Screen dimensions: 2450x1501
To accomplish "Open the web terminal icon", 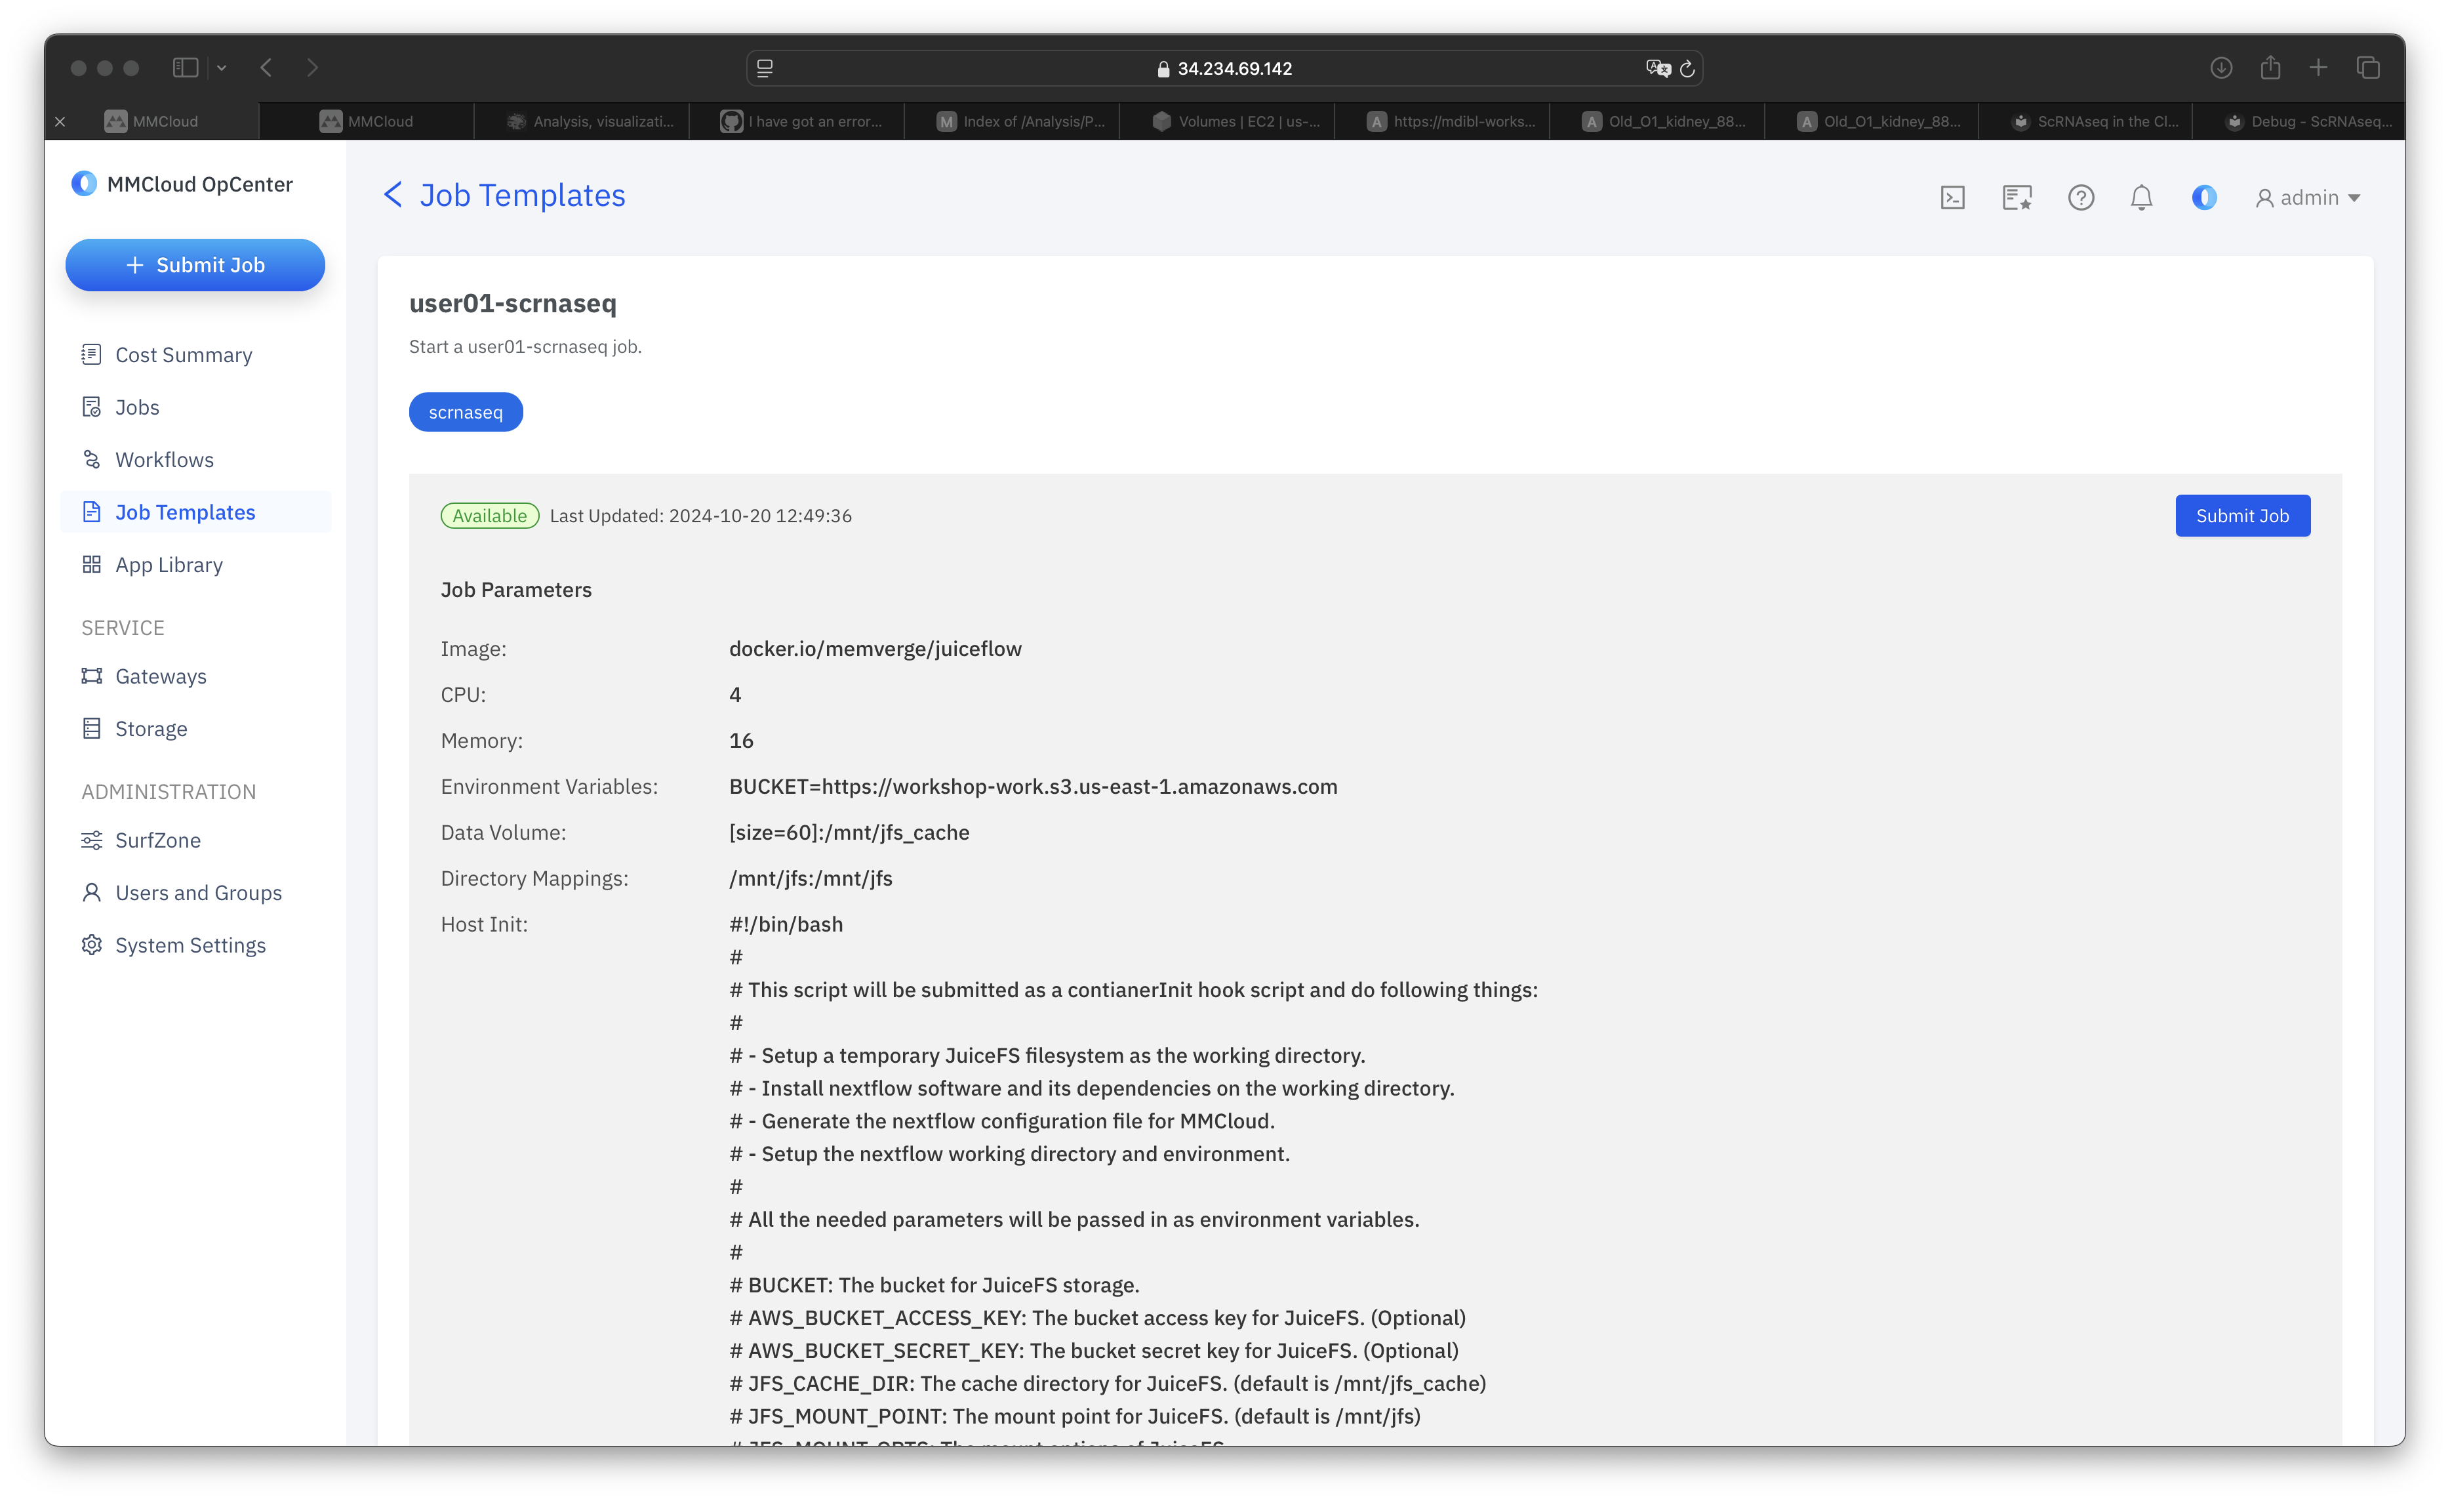I will (x=1952, y=198).
